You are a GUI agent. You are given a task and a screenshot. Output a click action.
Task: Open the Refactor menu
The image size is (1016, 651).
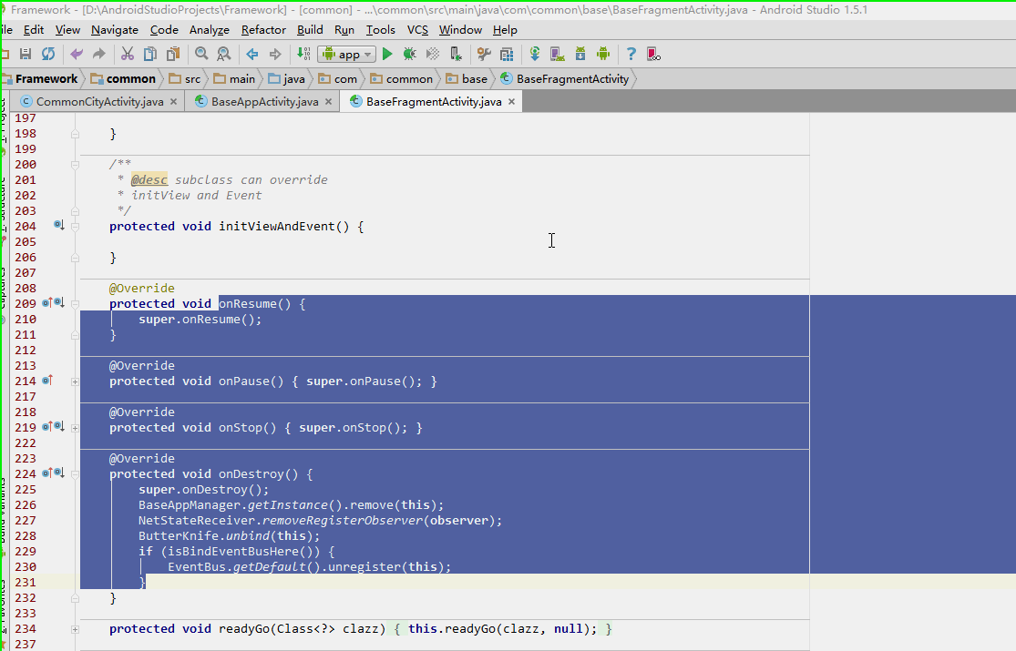tap(263, 30)
